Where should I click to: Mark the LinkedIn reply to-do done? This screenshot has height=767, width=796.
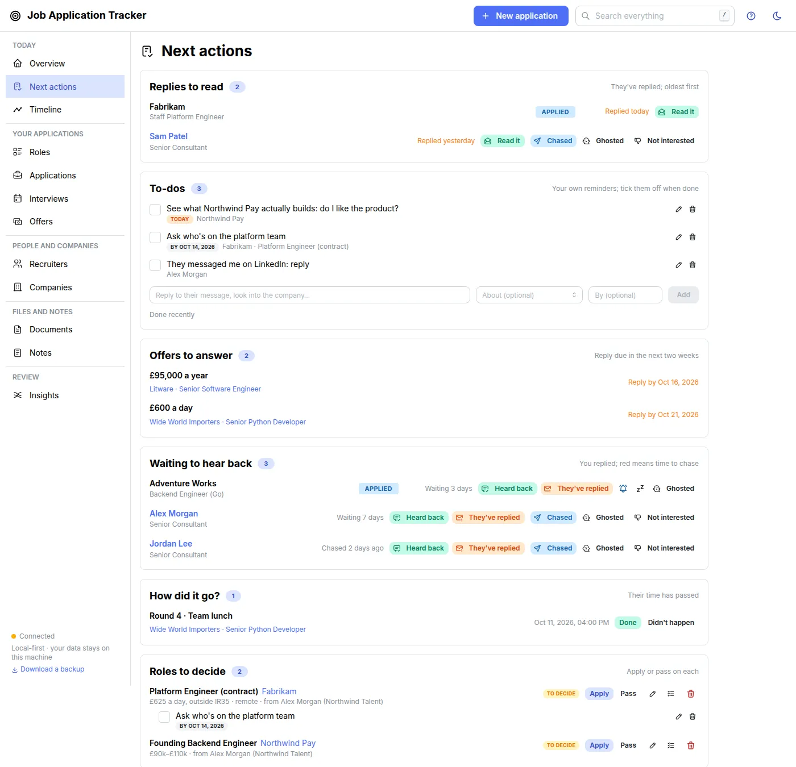click(155, 265)
